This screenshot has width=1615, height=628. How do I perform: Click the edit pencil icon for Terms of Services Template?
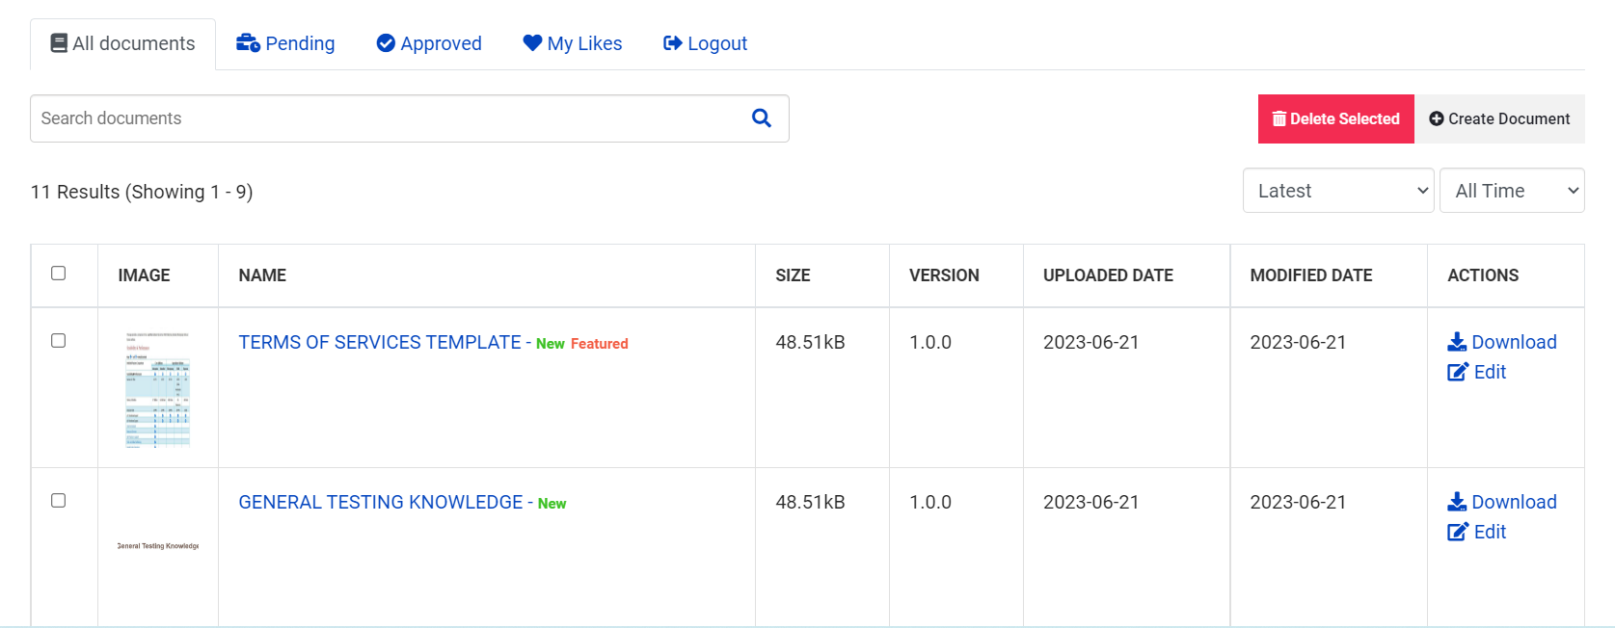click(x=1457, y=372)
